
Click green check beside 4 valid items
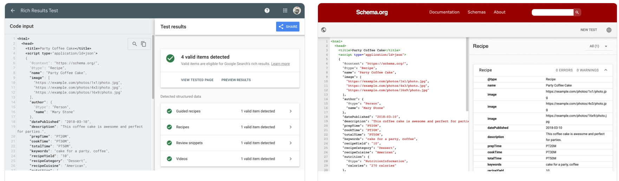click(170, 58)
